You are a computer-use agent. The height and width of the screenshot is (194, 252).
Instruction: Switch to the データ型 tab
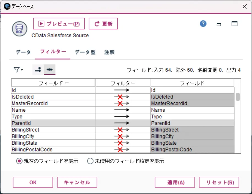(x=85, y=52)
